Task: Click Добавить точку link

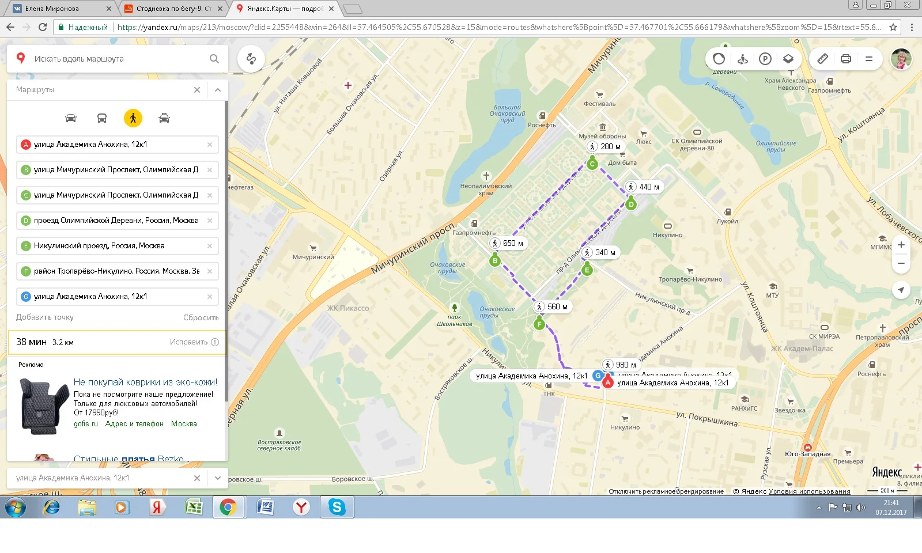Action: [45, 317]
